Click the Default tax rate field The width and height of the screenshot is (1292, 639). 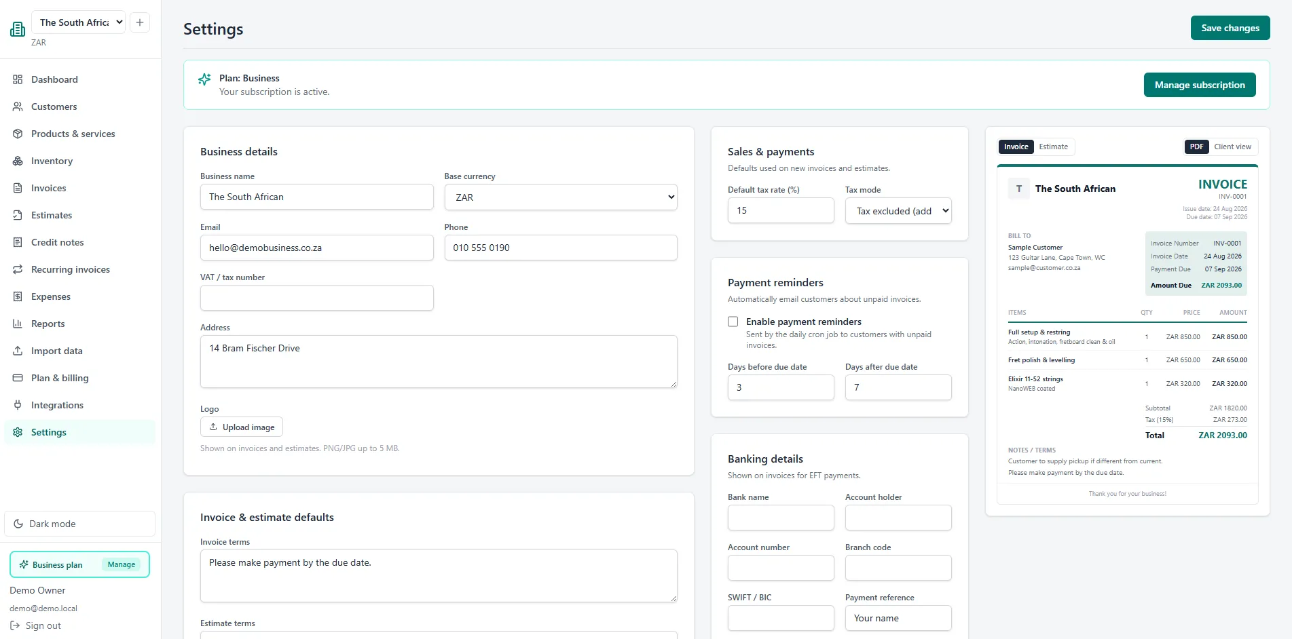pyautogui.click(x=781, y=210)
